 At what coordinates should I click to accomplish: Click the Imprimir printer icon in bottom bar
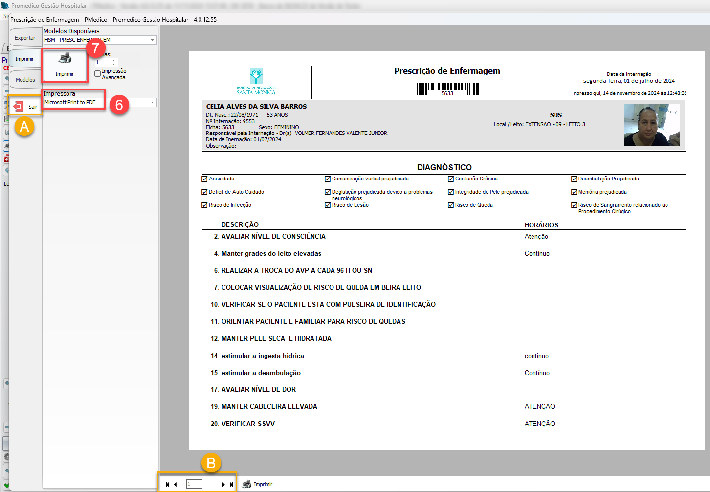247,484
